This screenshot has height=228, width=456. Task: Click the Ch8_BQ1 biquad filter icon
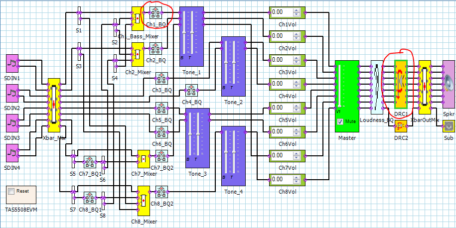click(x=90, y=198)
